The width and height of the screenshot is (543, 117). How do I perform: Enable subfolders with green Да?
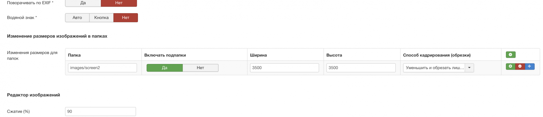tap(165, 68)
